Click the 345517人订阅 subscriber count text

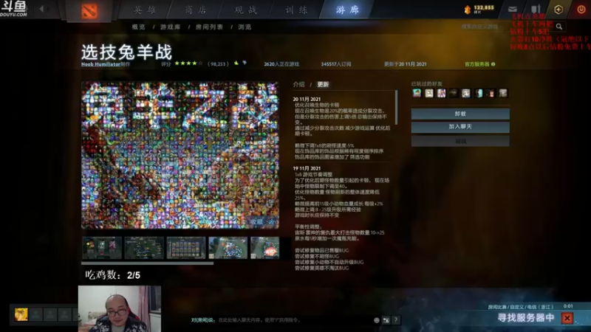[336, 64]
